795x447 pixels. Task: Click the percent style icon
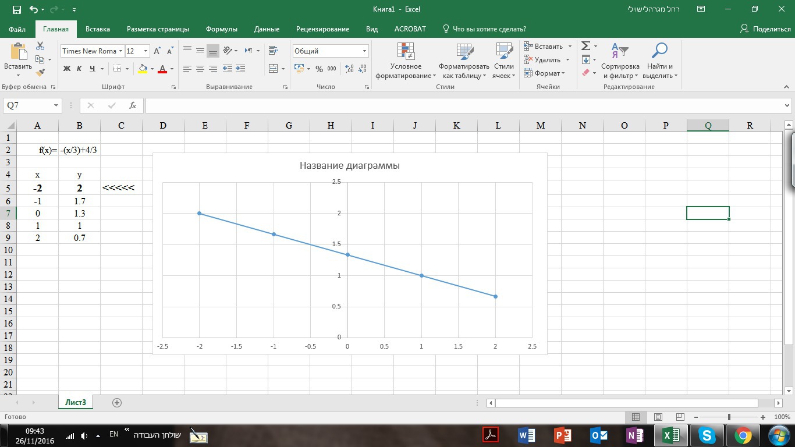click(x=319, y=69)
